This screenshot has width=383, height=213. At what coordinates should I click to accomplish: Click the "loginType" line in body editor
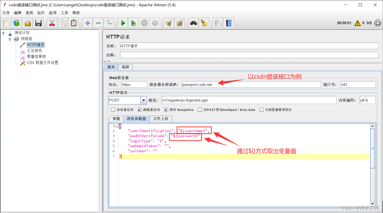[147, 141]
